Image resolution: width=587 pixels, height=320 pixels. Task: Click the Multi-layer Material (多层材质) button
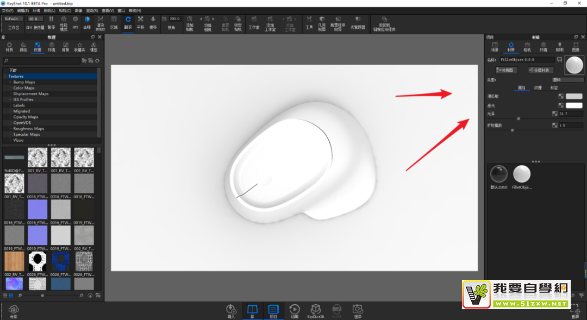tap(540, 70)
